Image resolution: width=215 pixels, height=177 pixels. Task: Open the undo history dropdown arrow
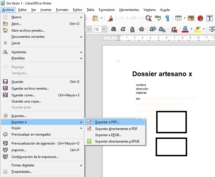(x=127, y=18)
